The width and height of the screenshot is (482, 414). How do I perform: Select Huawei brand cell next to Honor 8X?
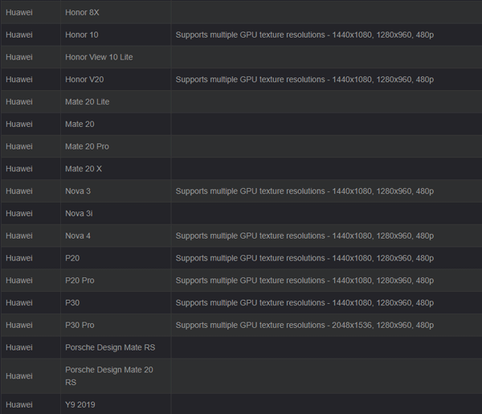19,13
